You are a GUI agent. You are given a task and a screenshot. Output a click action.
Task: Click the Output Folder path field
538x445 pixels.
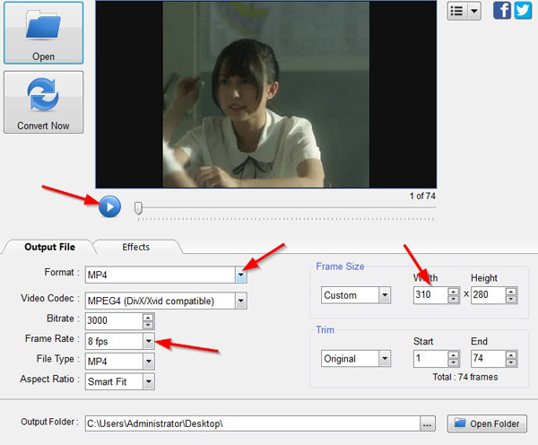[x=253, y=423]
